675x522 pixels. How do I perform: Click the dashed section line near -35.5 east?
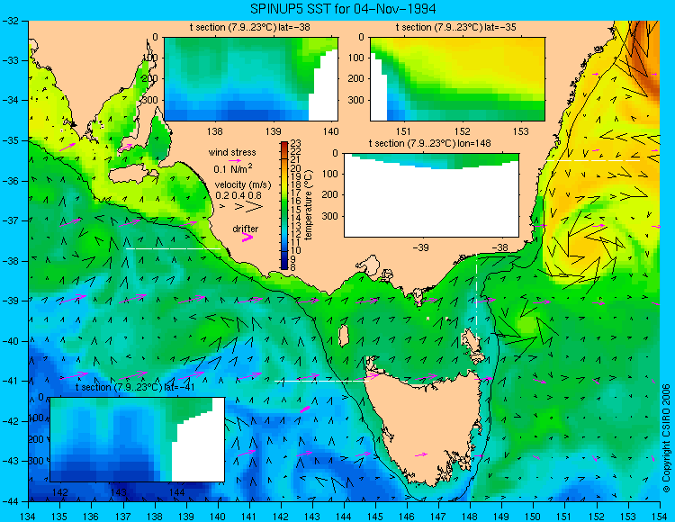point(593,160)
